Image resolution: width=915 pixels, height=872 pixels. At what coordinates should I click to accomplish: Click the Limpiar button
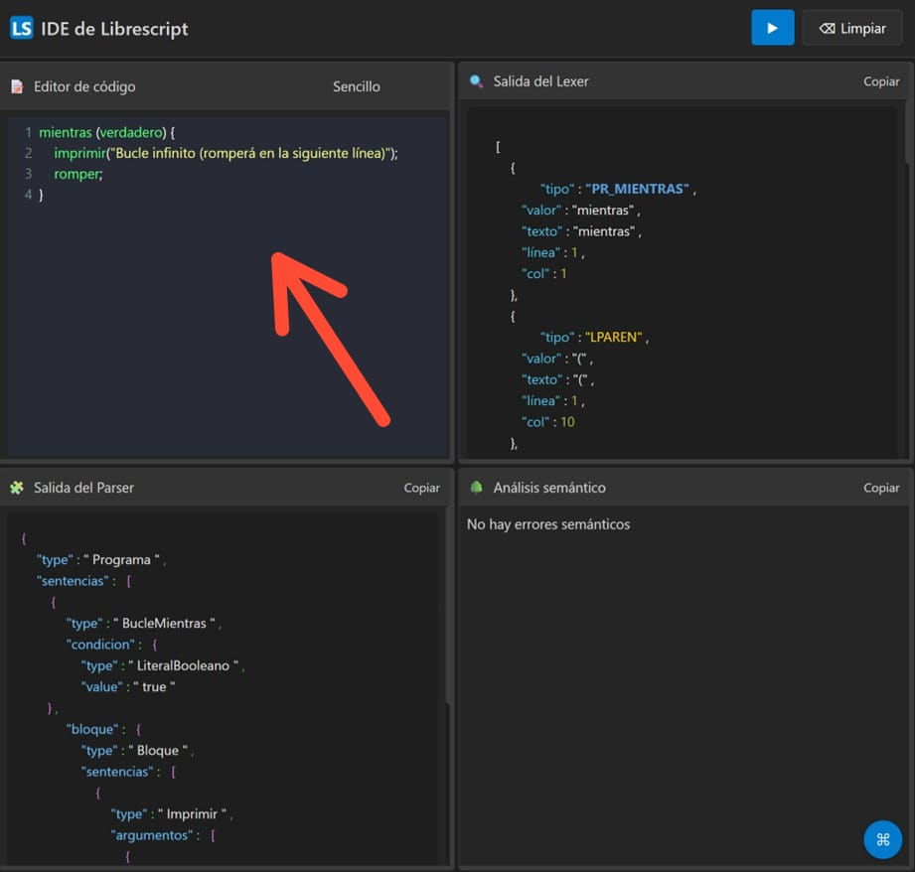point(852,28)
